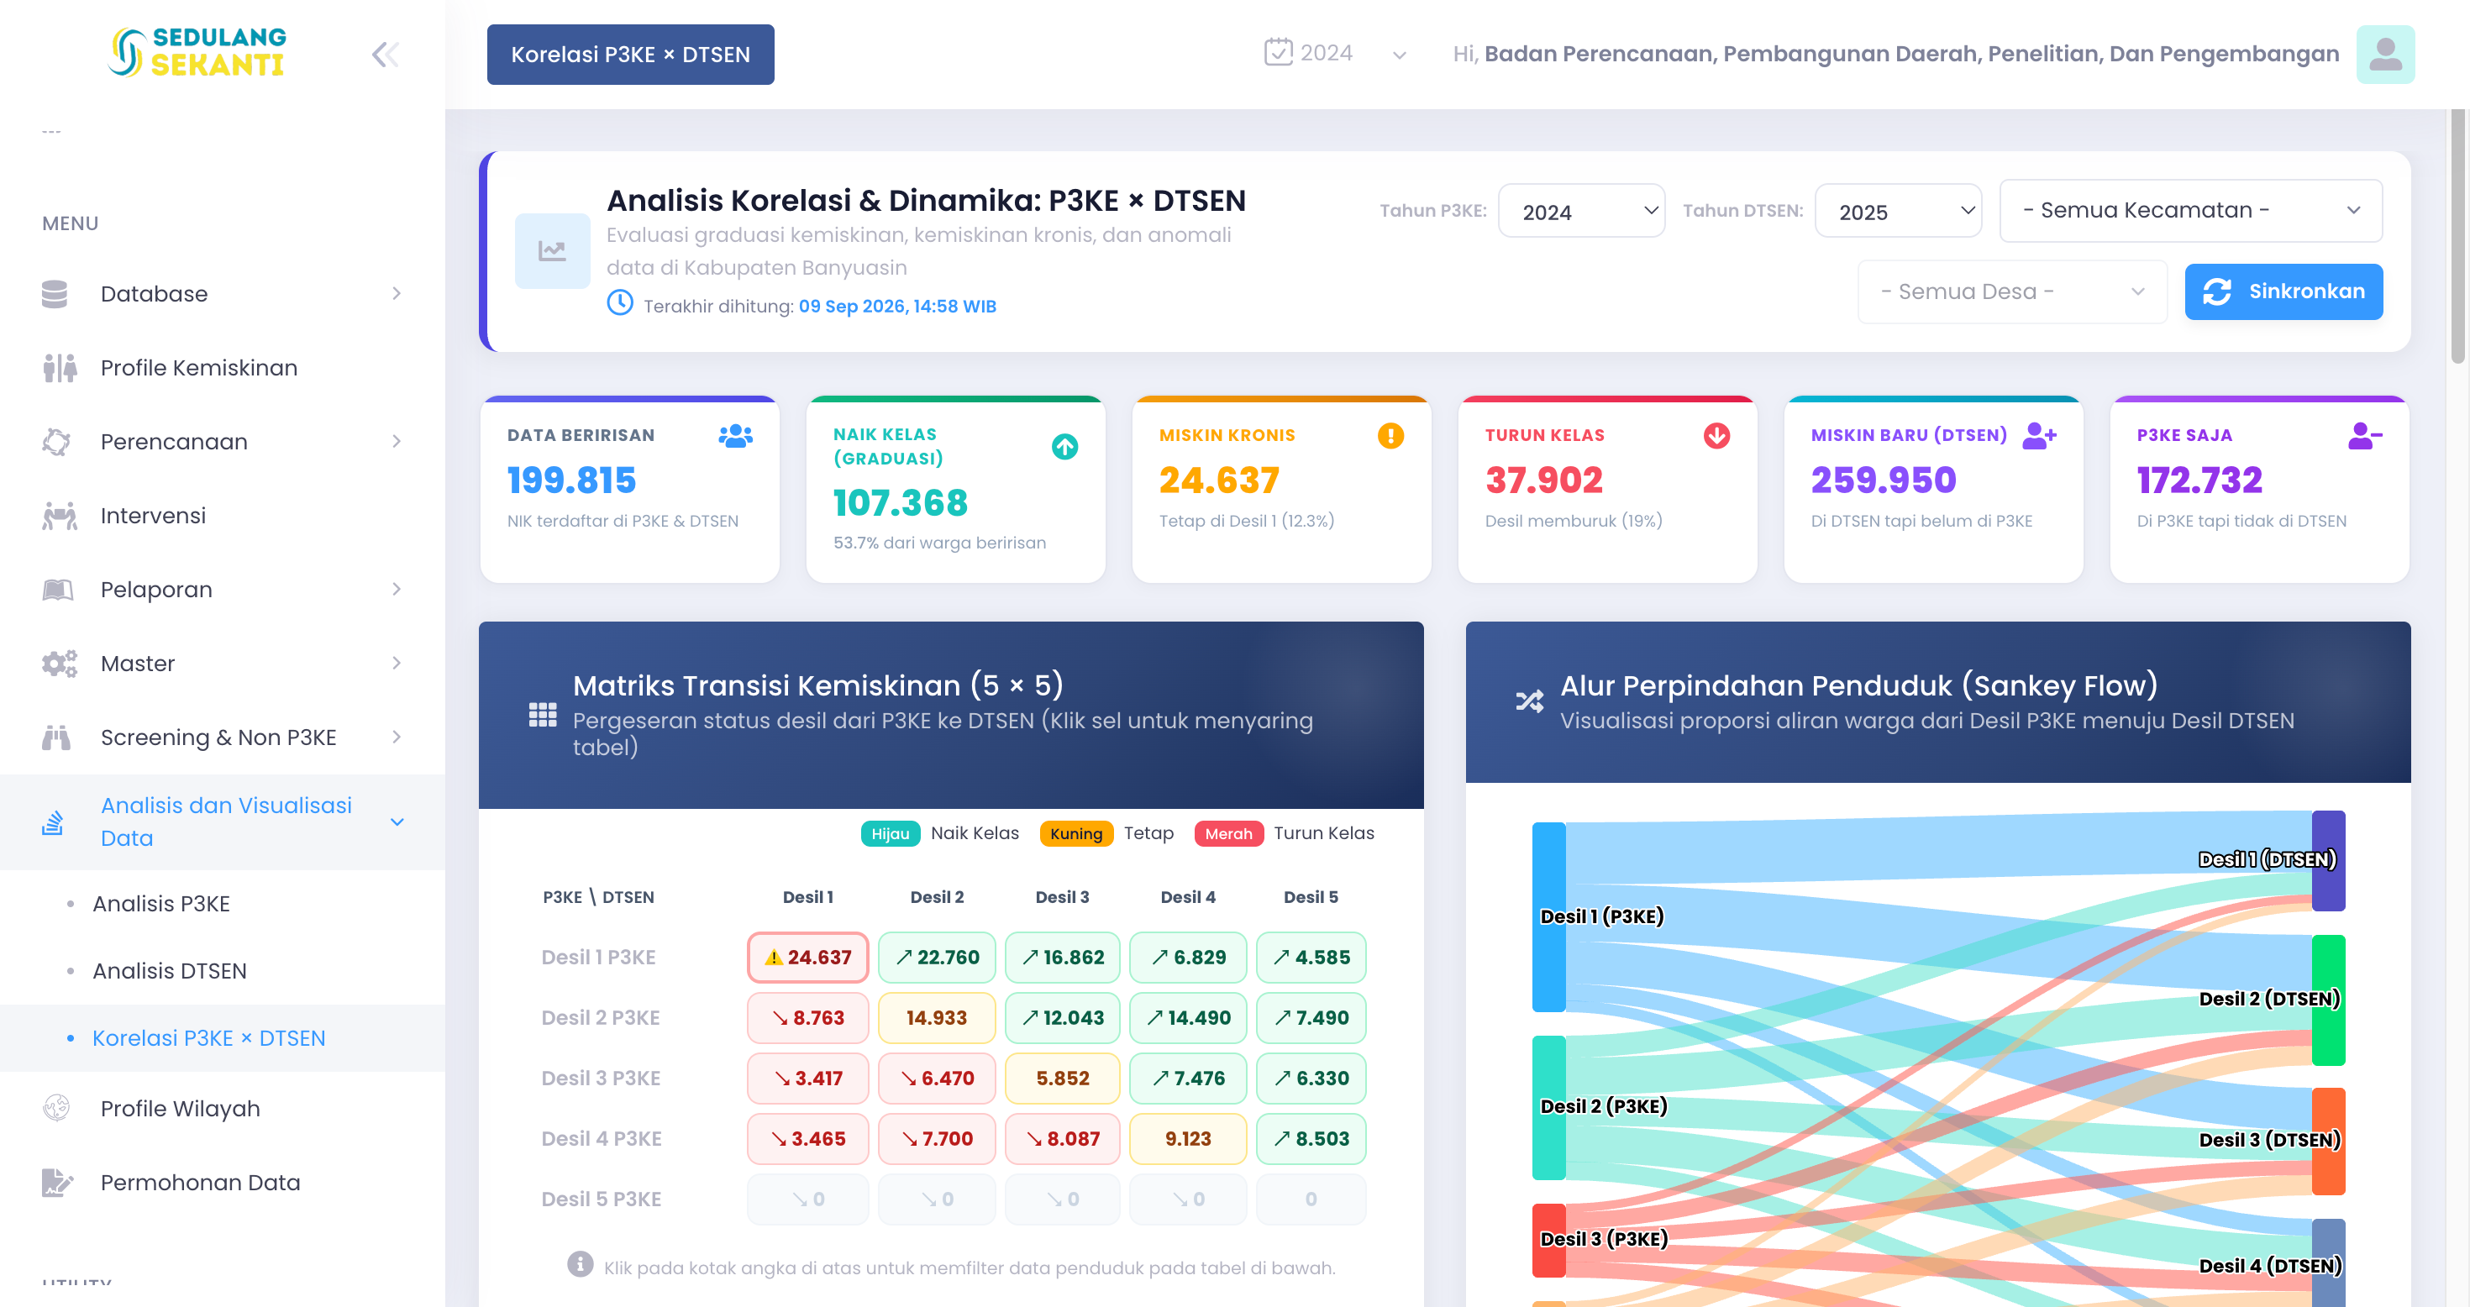2470x1307 pixels.
Task: Click Naik Kelas up-arrow icon
Action: (x=1064, y=447)
